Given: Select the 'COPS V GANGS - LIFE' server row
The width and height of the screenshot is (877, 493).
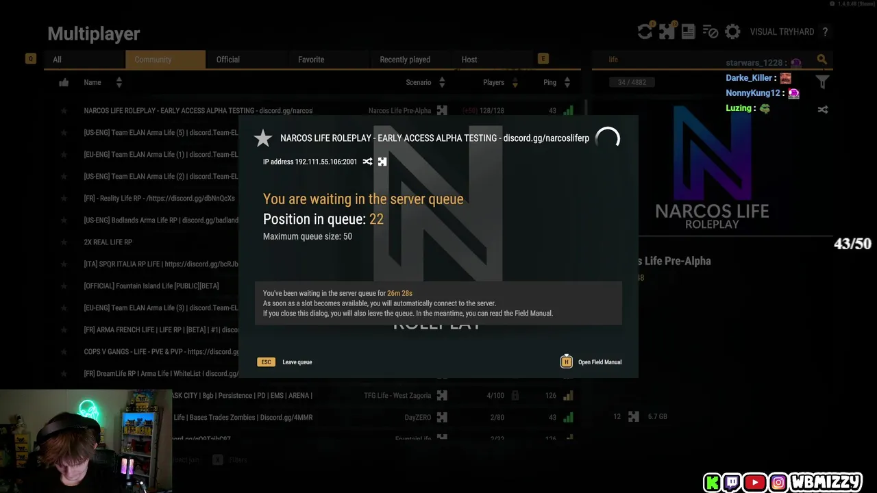Looking at the screenshot, I should pos(161,351).
